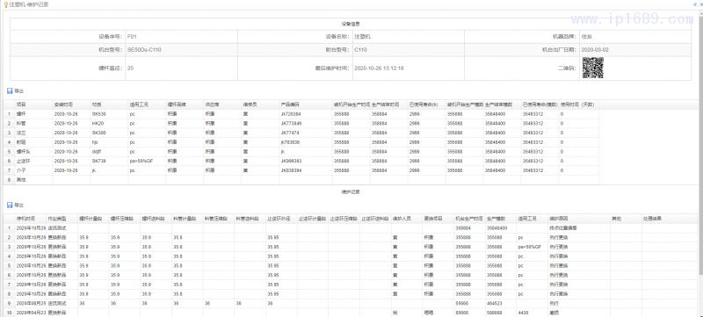The height and width of the screenshot is (317, 703).
Task: Click 2020年08月25 date in maintenance row 9
Action: pos(32,303)
